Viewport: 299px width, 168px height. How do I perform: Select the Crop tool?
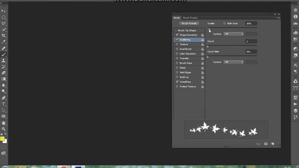[x=3, y=35]
